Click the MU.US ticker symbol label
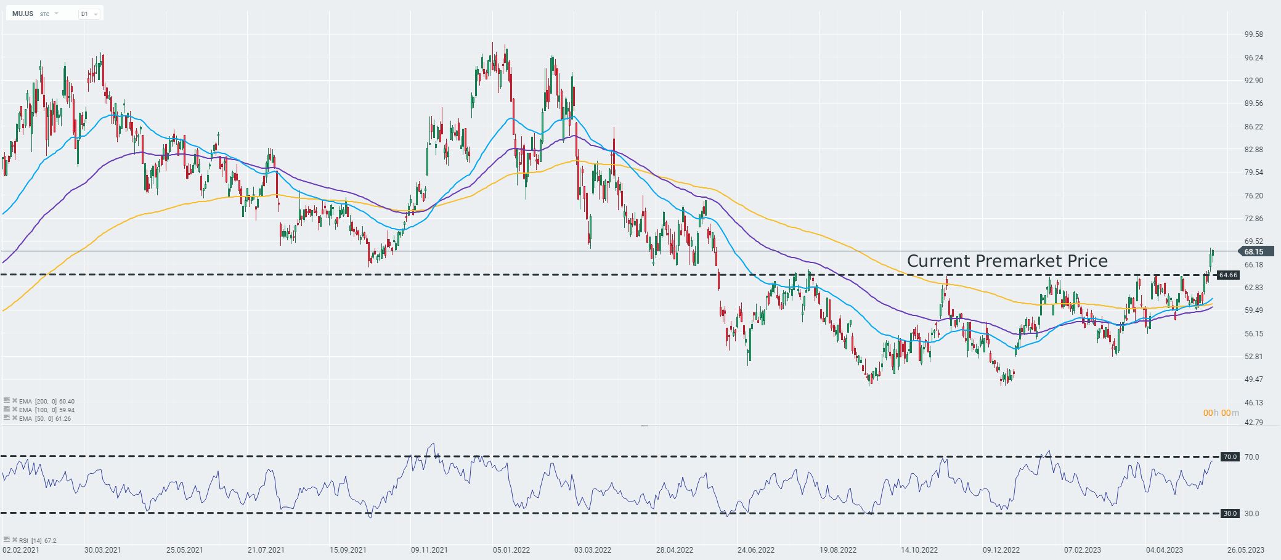Viewport: 1281px width, 560px height. (x=23, y=14)
